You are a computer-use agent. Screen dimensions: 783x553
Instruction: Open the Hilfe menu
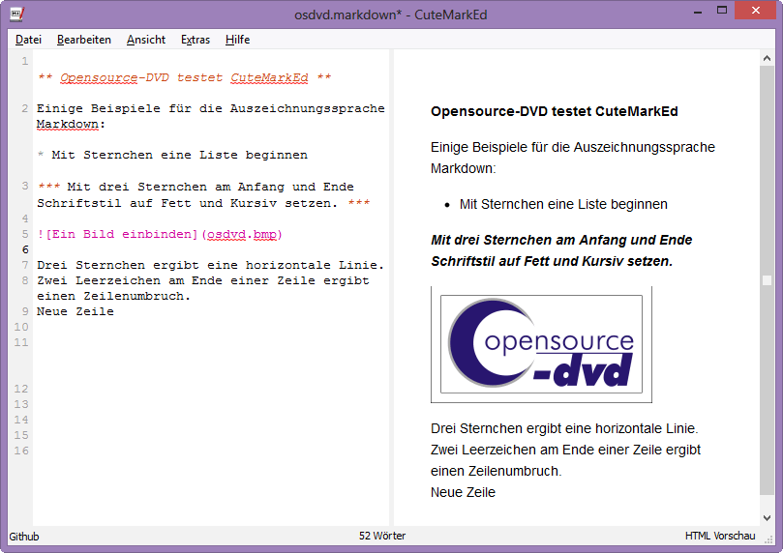tap(237, 40)
